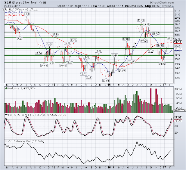Click the Chg +0.05 (+0.29%) value
This screenshot has height=170, width=186.
[158, 6]
